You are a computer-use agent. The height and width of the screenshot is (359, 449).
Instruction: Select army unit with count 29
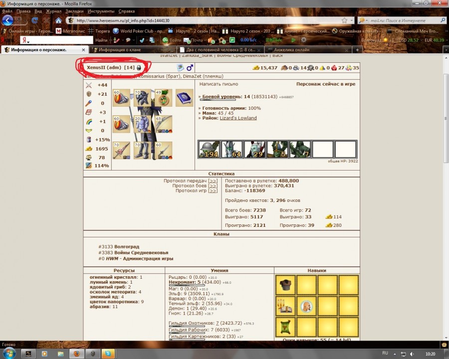(x=254, y=149)
